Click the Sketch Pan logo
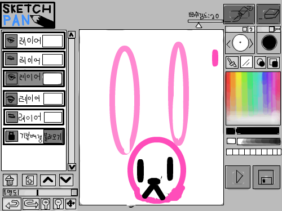The image size is (282, 211). (x=28, y=15)
